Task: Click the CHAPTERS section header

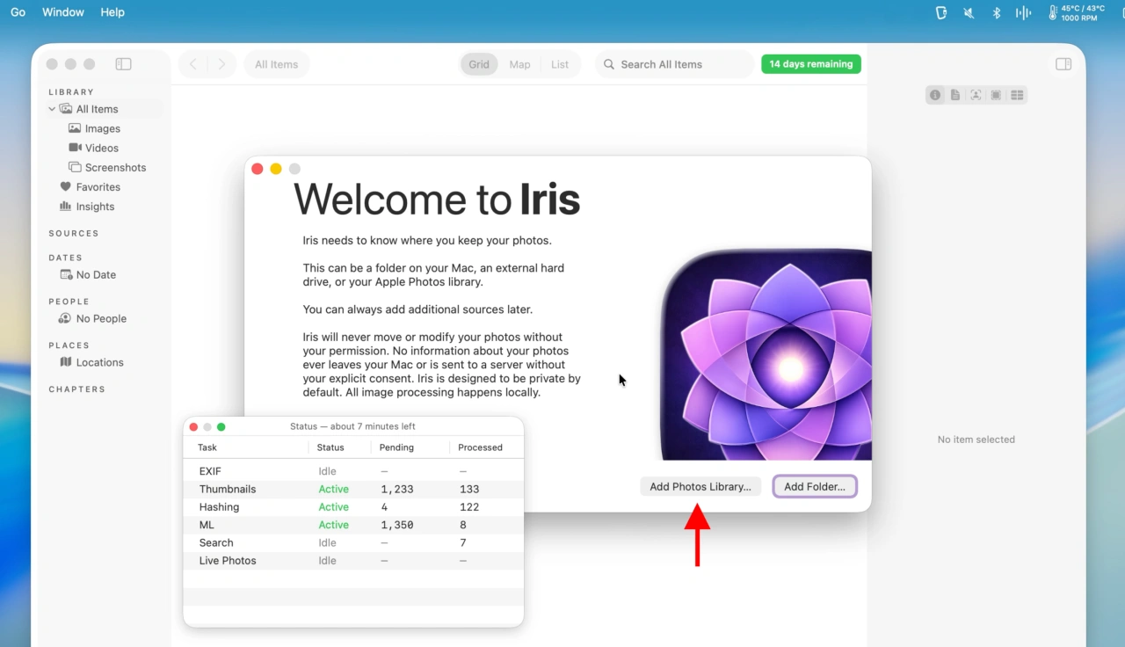Action: (x=76, y=389)
